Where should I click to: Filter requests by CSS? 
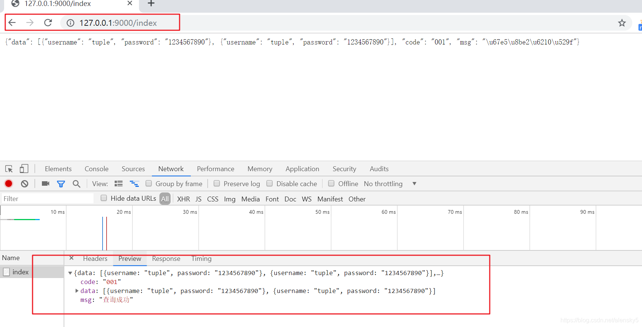pyautogui.click(x=213, y=199)
